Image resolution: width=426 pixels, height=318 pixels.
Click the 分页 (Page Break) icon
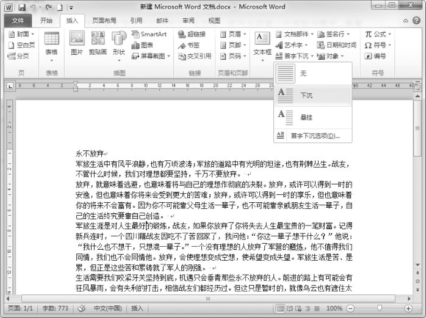click(x=18, y=56)
